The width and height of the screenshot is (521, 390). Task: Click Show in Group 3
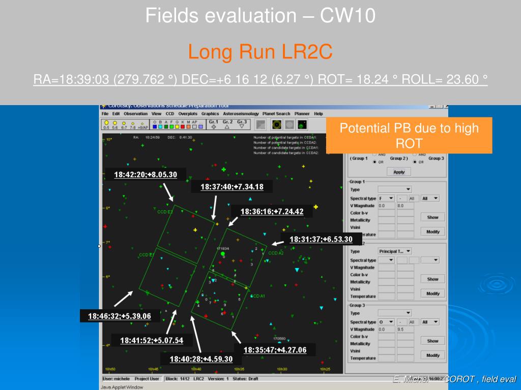point(432,341)
